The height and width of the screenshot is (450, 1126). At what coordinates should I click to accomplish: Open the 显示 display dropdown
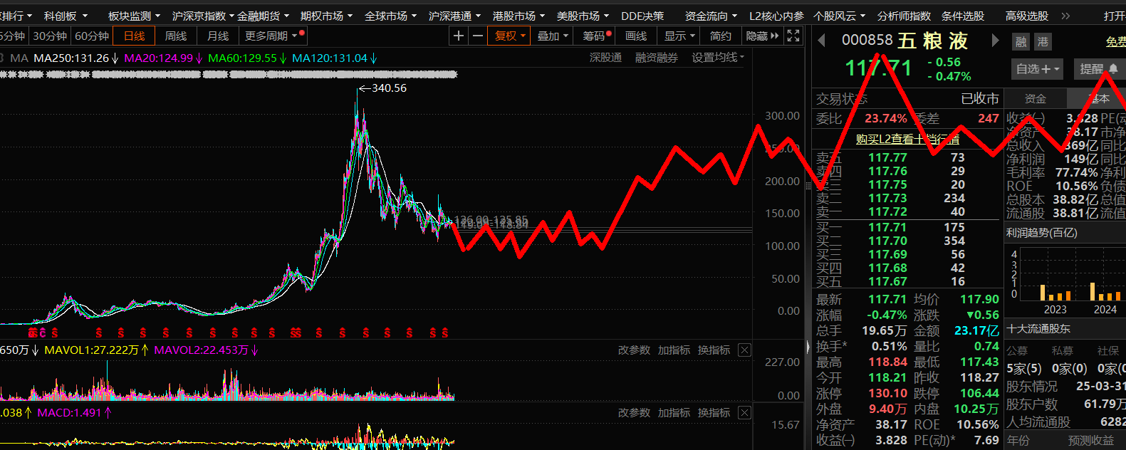(x=680, y=36)
